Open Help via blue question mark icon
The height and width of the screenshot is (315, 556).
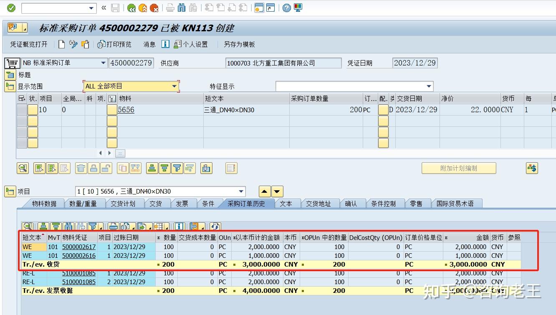pyautogui.click(x=286, y=8)
